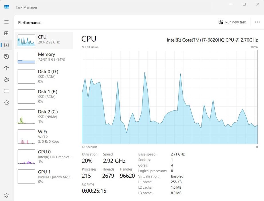The height and width of the screenshot is (201, 264).
Task: Click the 215 processes value
Action: click(86, 176)
